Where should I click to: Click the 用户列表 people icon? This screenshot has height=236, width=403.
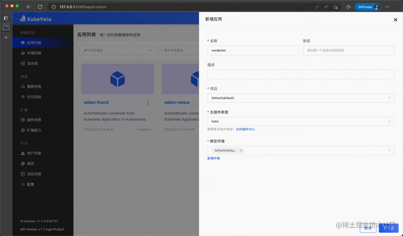23,153
